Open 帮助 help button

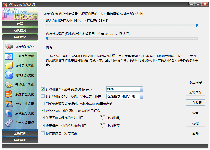click(x=195, y=134)
